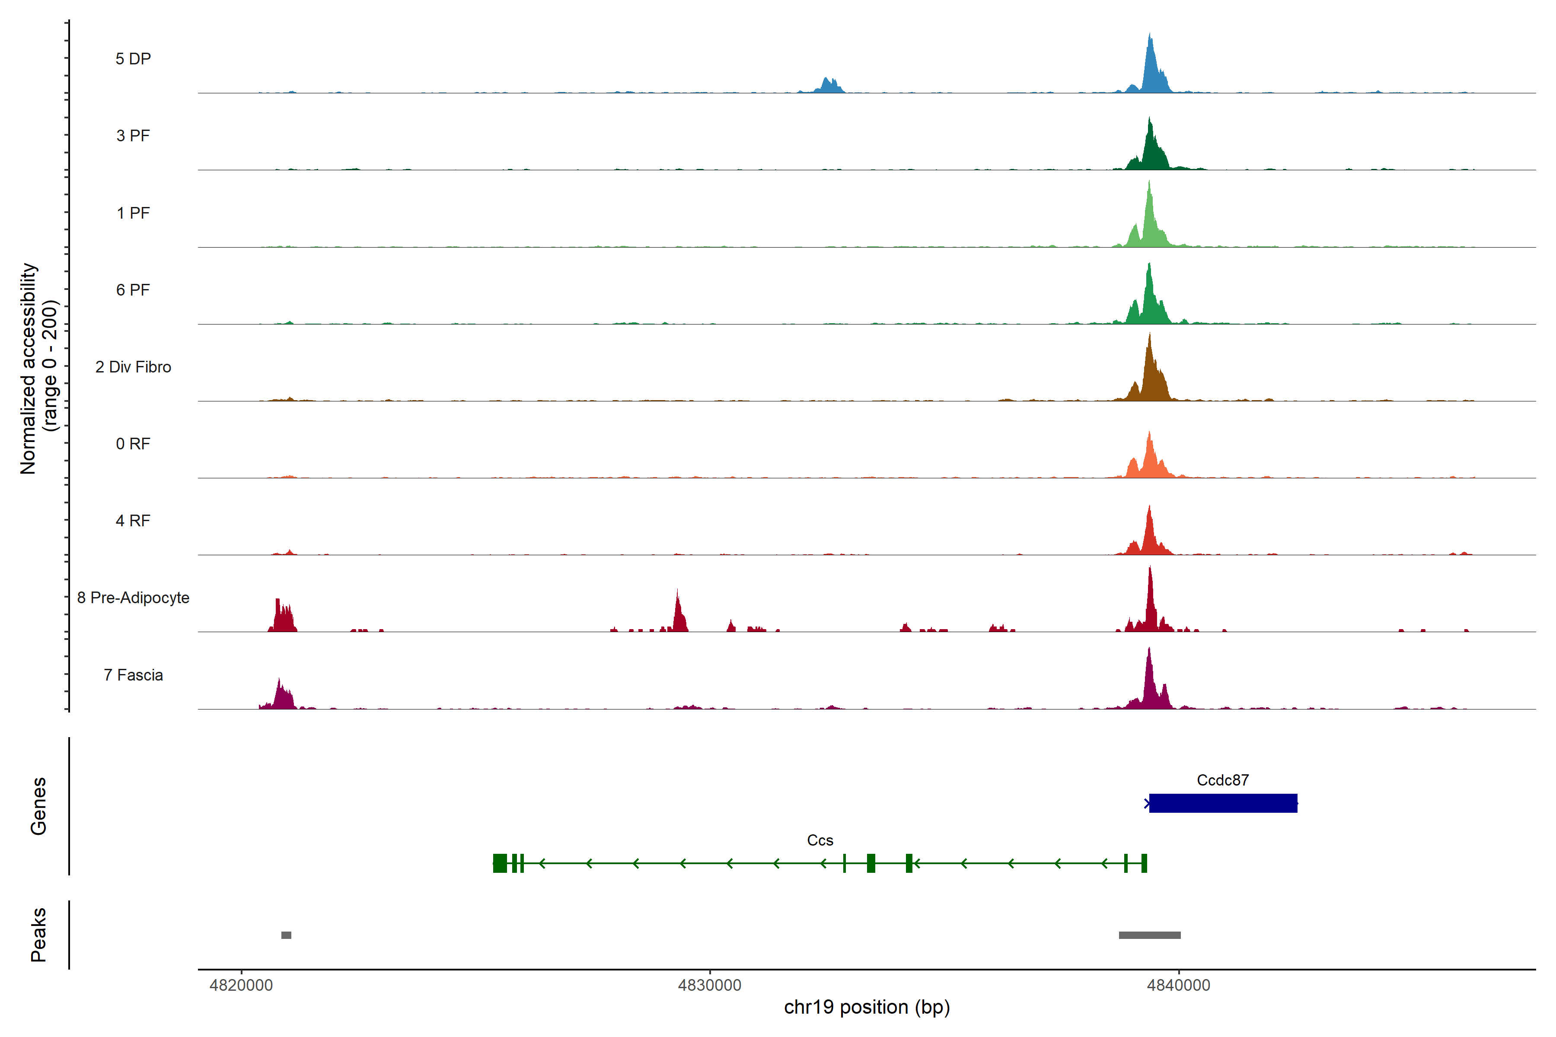Select the 3 PF track label
This screenshot has width=1556, height=1037.
(133, 136)
